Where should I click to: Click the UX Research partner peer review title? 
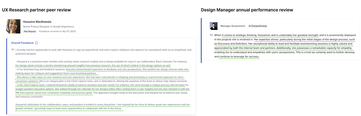coord(36,10)
